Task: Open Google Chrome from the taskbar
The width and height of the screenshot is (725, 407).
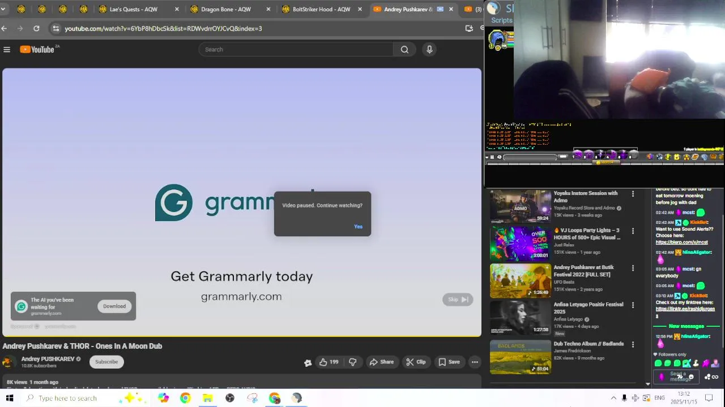Action: (185, 398)
